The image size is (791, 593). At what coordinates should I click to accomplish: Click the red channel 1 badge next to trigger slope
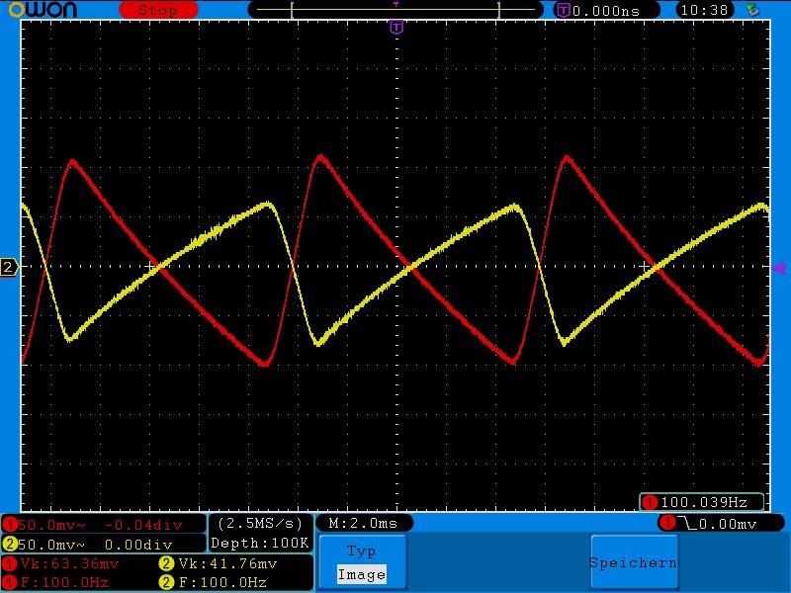[668, 524]
